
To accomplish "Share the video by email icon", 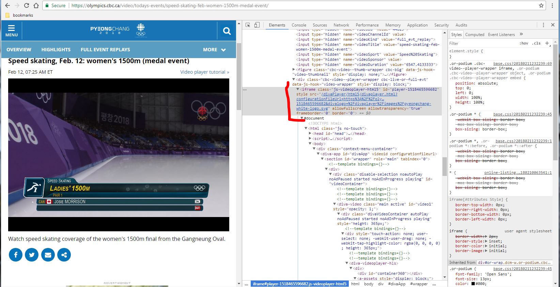I will pyautogui.click(x=48, y=255).
